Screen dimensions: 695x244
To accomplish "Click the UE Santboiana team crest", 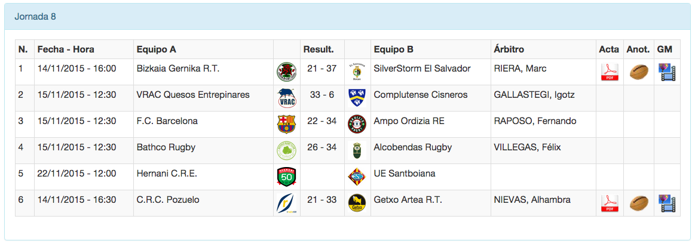I will pyautogui.click(x=357, y=177).
